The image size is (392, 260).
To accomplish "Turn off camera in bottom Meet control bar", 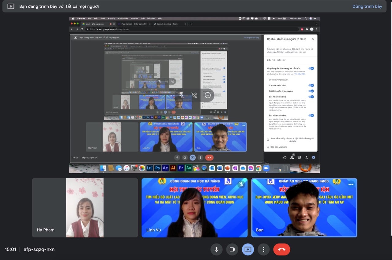I will (232, 249).
